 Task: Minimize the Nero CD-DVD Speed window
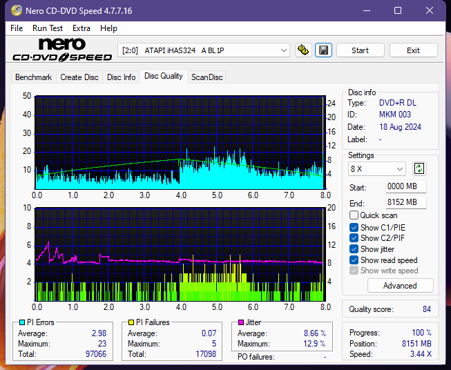367,10
